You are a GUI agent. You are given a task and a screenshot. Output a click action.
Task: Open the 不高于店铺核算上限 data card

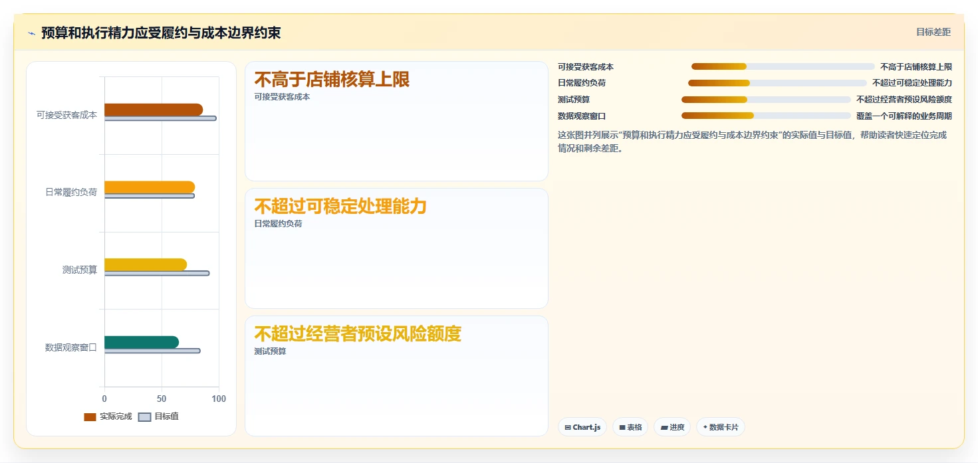(x=396, y=121)
